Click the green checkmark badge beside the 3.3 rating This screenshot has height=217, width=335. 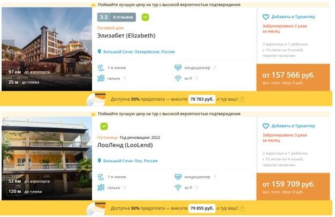point(145,17)
